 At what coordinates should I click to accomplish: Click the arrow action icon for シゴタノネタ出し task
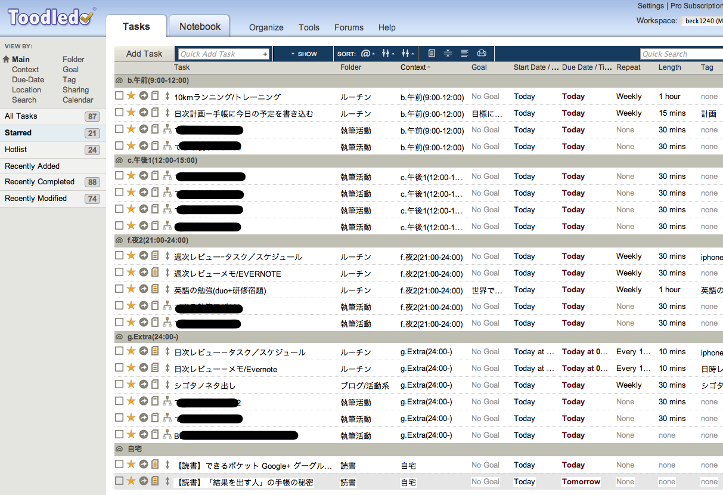[x=144, y=385]
